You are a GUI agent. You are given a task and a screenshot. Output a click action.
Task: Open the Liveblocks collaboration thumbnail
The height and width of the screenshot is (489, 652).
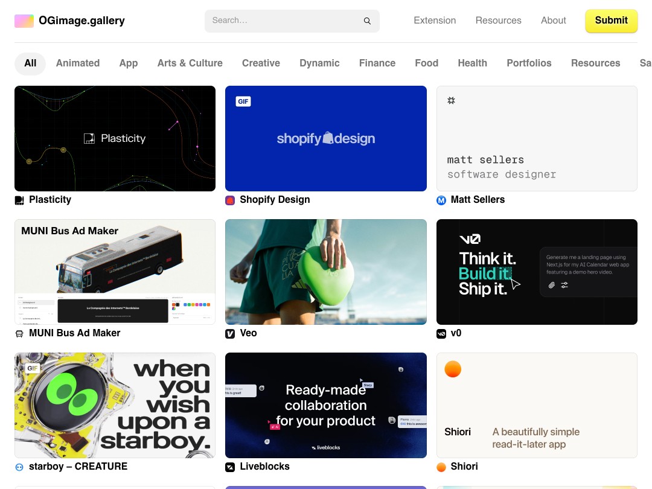tap(326, 406)
